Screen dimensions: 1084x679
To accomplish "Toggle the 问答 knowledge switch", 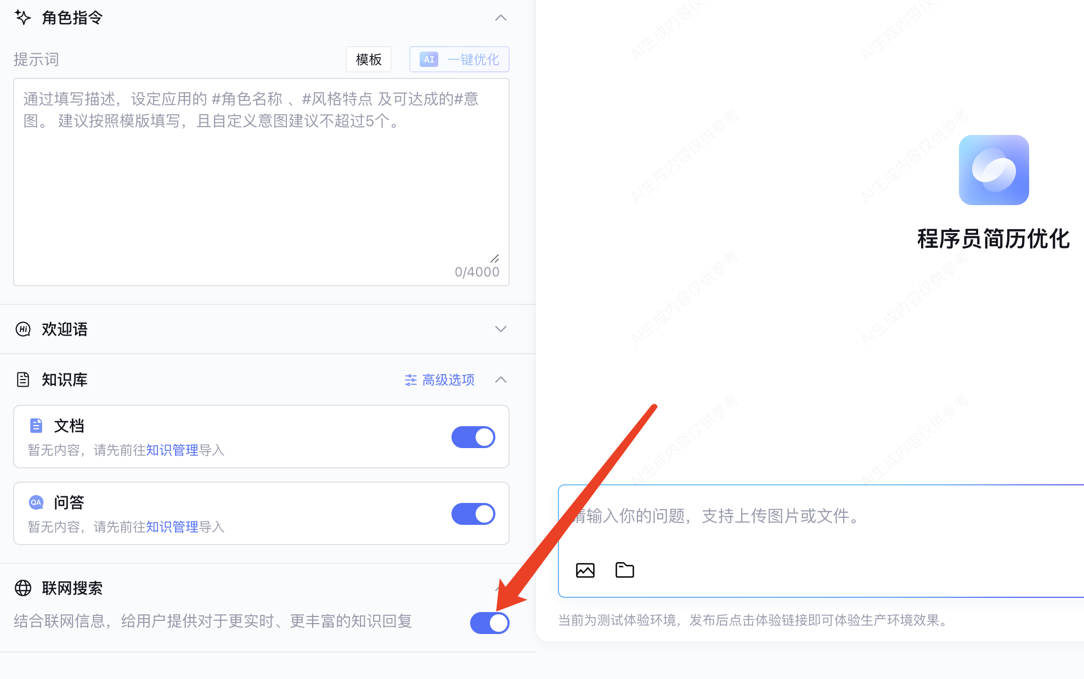I will click(473, 514).
